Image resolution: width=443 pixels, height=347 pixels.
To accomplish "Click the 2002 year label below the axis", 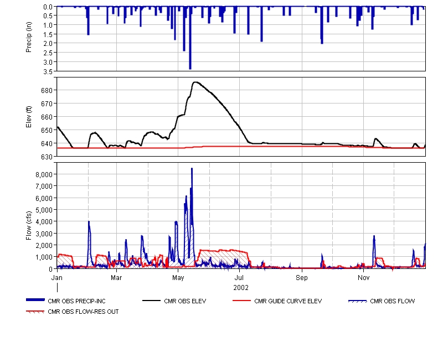I will tap(241, 288).
